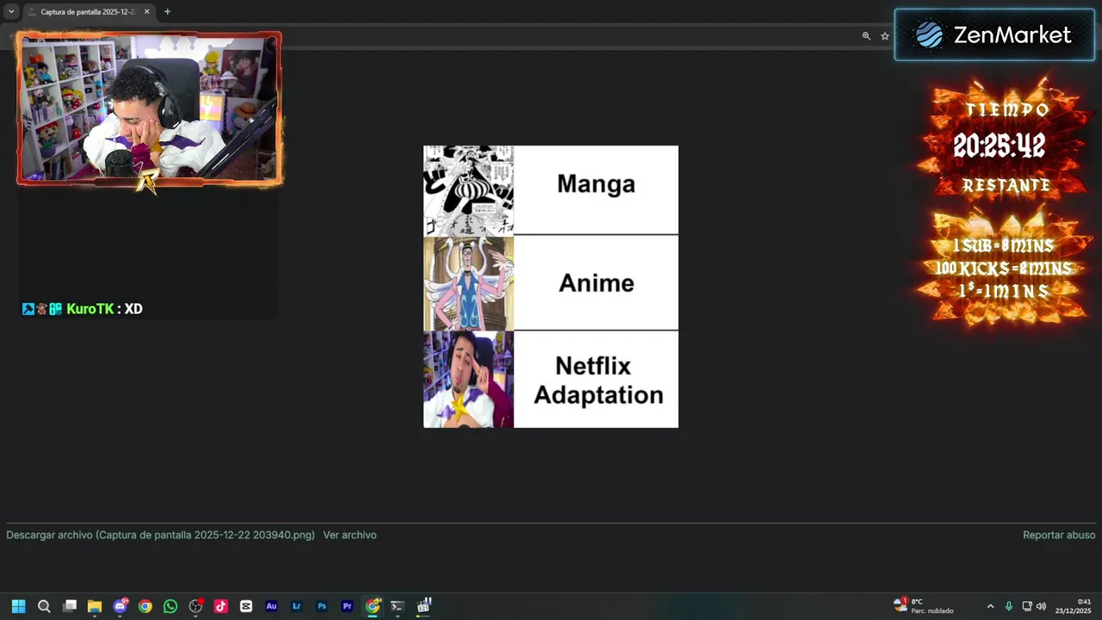
Task: Open OBS Studio from taskbar
Action: (196, 606)
